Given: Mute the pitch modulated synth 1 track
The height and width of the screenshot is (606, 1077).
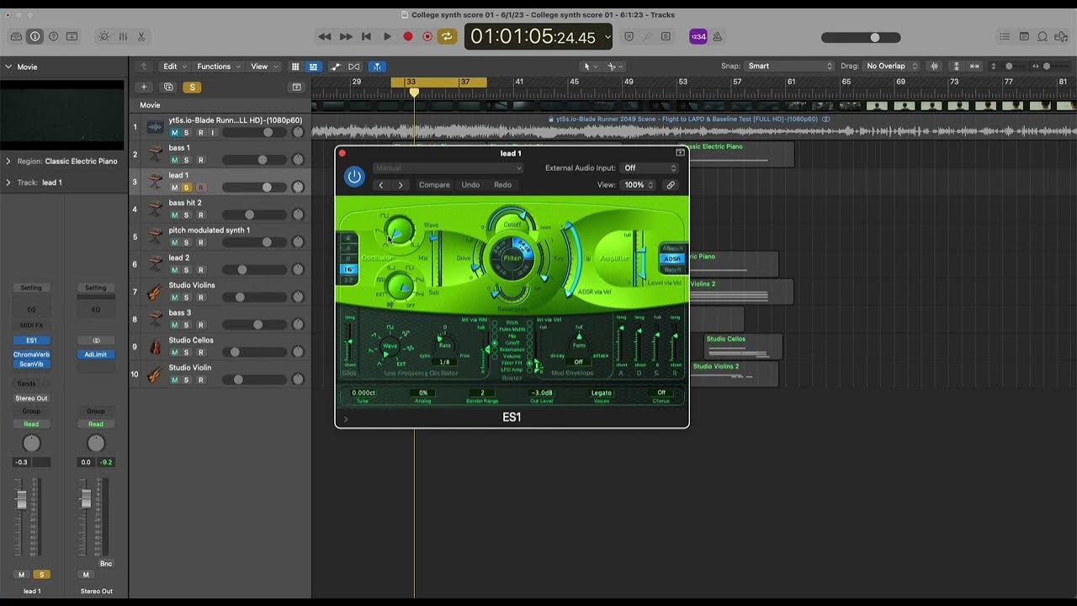Looking at the screenshot, I should 175,242.
